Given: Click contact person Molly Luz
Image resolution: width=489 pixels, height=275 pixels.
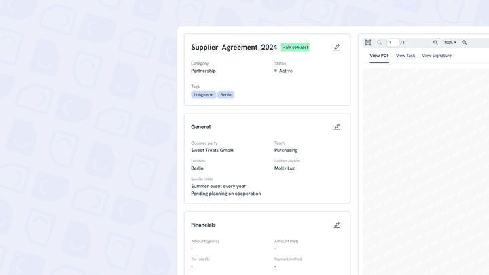Looking at the screenshot, I should click(x=285, y=168).
